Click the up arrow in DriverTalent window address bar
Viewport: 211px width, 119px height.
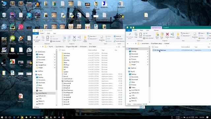click(x=43, y=47)
